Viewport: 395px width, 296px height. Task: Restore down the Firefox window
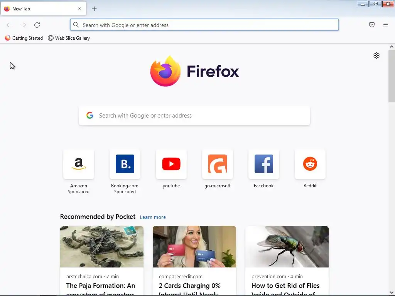(375, 4)
